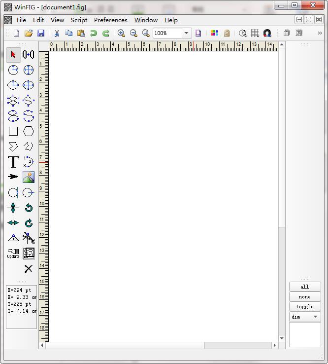Open the color palette grid icon
Viewport: 328px width, 364px height.
(214, 33)
